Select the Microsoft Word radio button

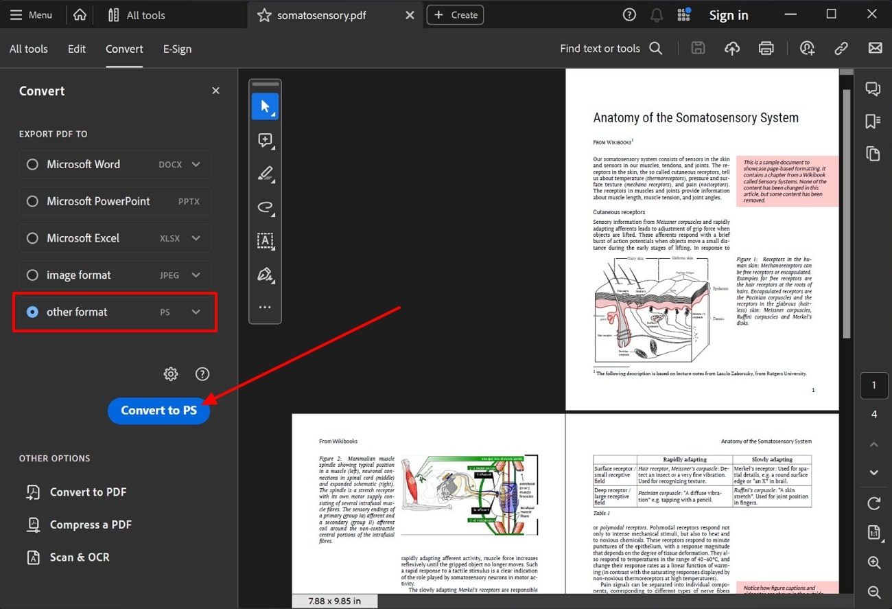[x=32, y=164]
